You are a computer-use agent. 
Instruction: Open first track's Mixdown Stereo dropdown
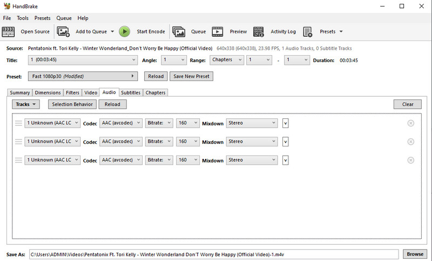252,123
